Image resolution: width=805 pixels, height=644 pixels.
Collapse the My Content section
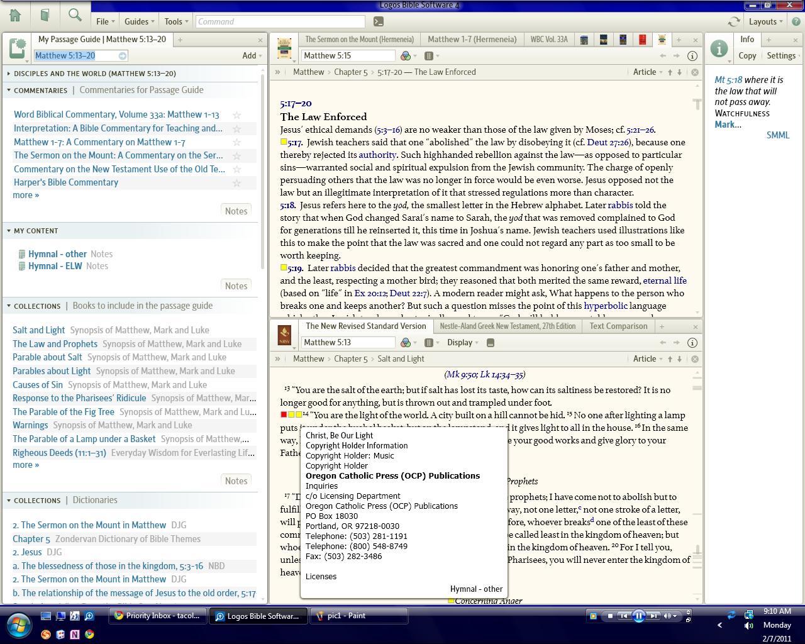click(x=9, y=231)
